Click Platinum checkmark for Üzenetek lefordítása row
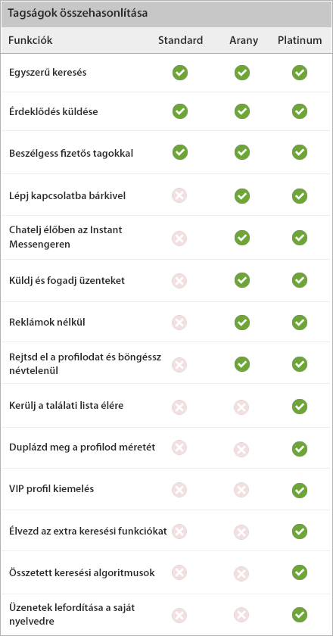The width and height of the screenshot is (333, 636). pos(300,615)
